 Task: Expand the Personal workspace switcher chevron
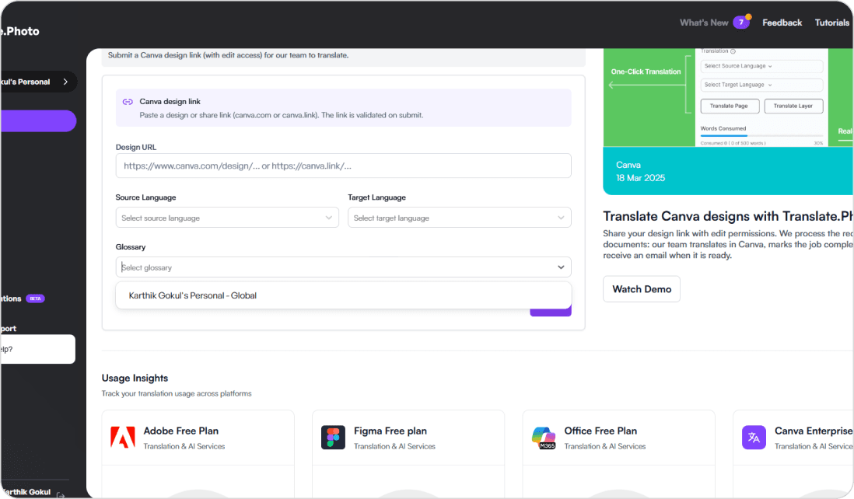pos(66,82)
